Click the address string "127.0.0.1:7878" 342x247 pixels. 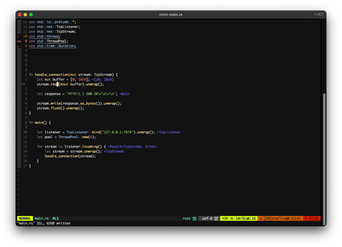click(x=119, y=132)
